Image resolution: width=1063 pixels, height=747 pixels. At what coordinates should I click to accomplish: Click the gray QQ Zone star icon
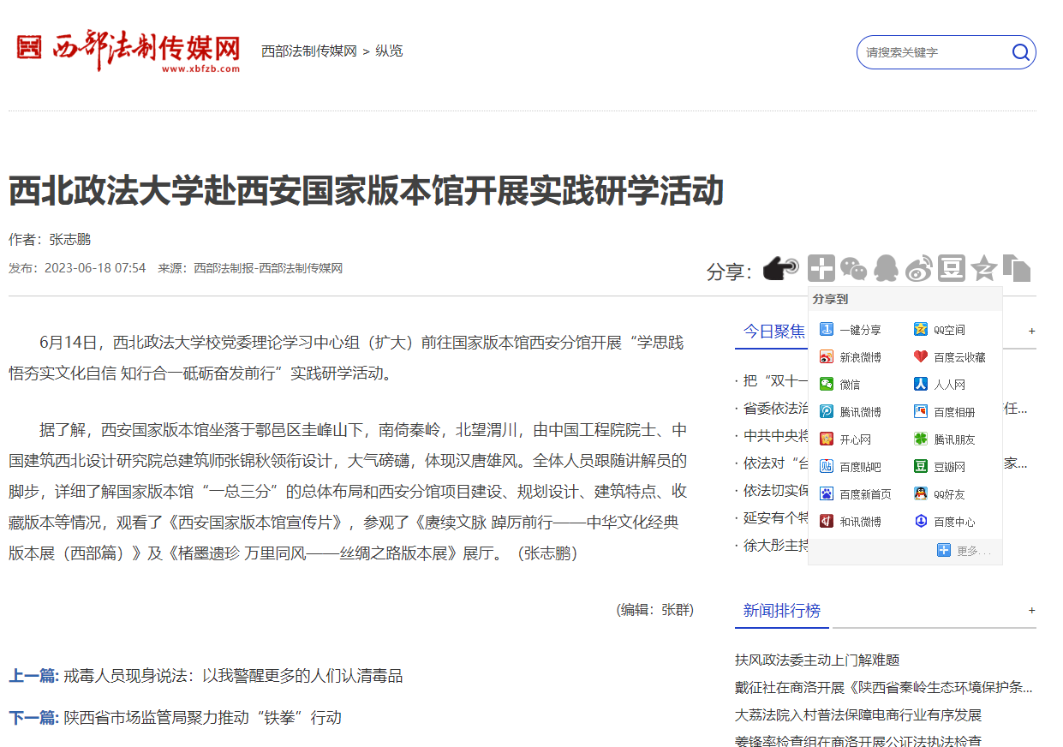point(983,269)
